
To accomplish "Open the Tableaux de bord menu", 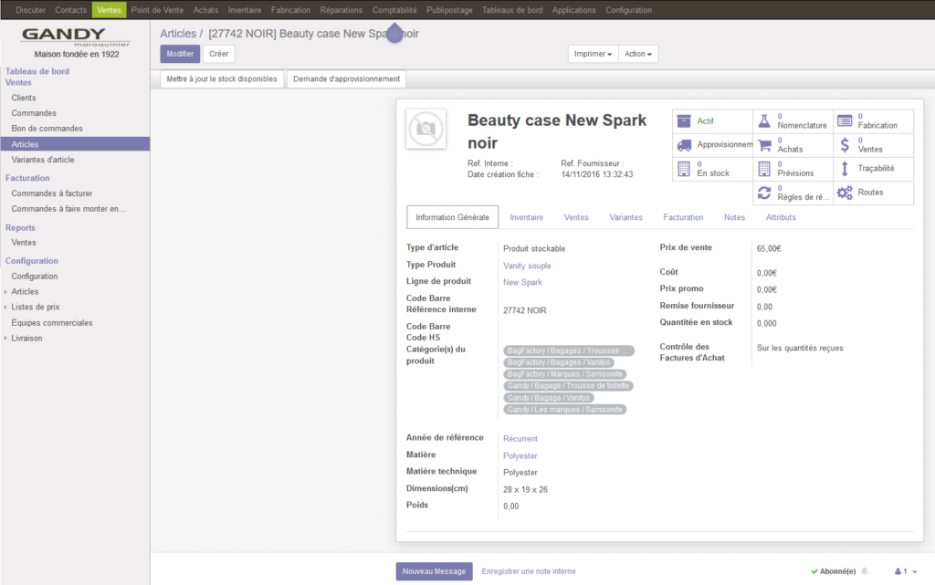I will (x=512, y=10).
